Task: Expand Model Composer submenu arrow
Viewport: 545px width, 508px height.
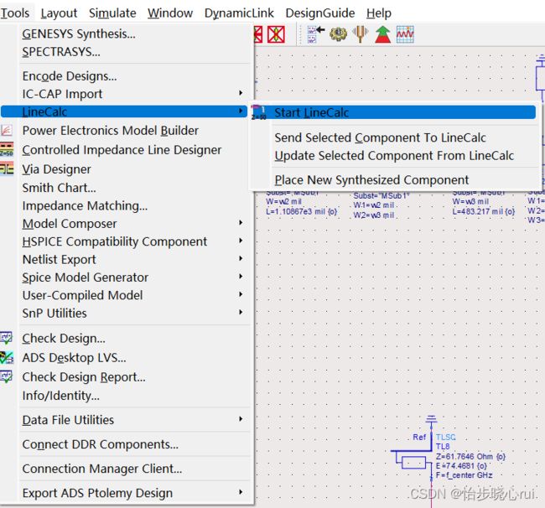Action: click(x=241, y=223)
